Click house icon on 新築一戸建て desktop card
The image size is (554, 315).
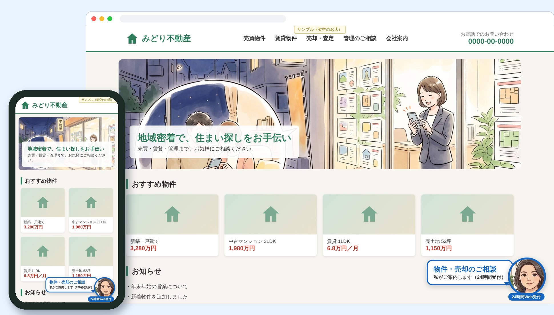[x=172, y=214]
